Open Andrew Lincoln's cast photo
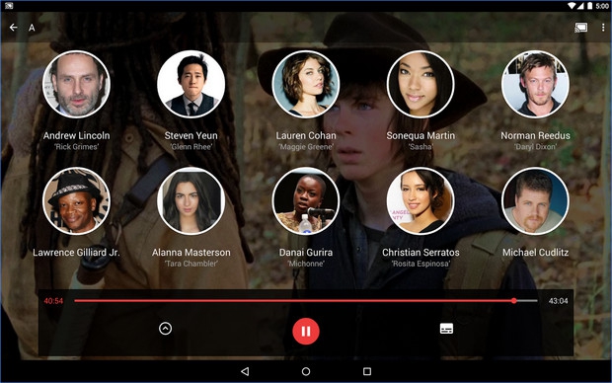Screen dimensions: 612x383 pos(76,84)
